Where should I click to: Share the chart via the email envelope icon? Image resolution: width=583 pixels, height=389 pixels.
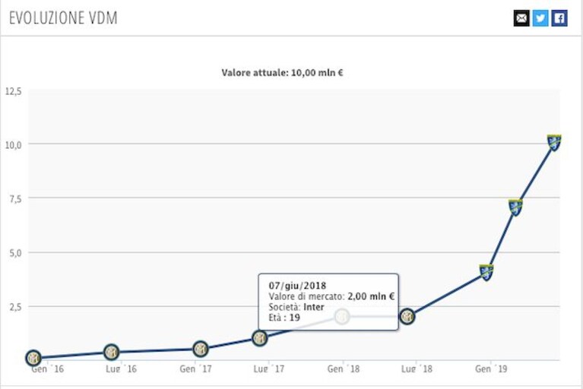[521, 18]
